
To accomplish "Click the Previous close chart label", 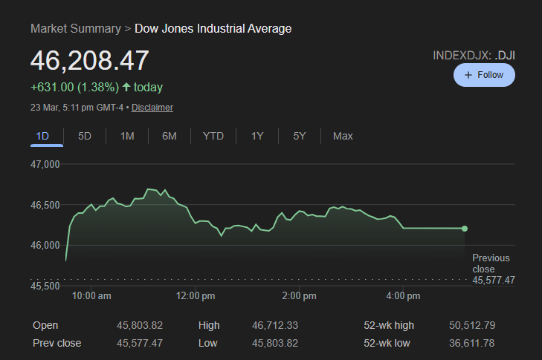I will click(494, 269).
